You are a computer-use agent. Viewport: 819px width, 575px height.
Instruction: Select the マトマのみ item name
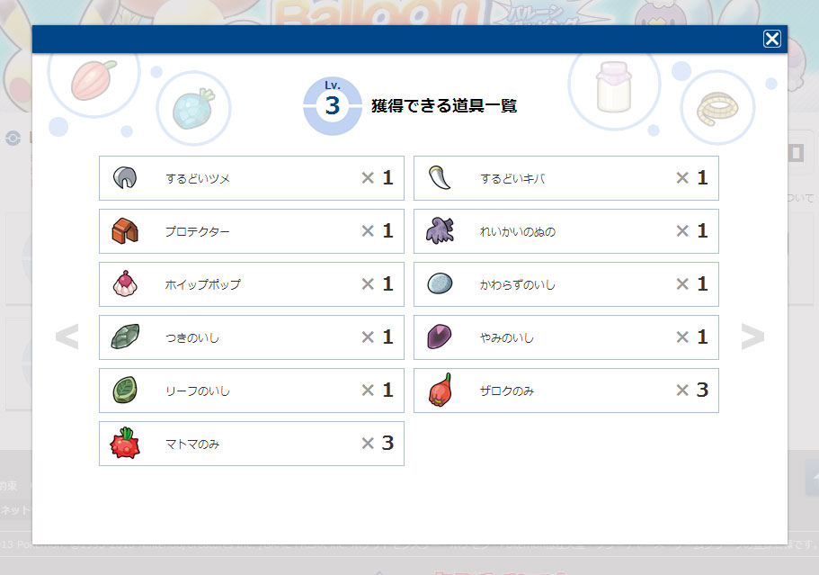click(192, 445)
